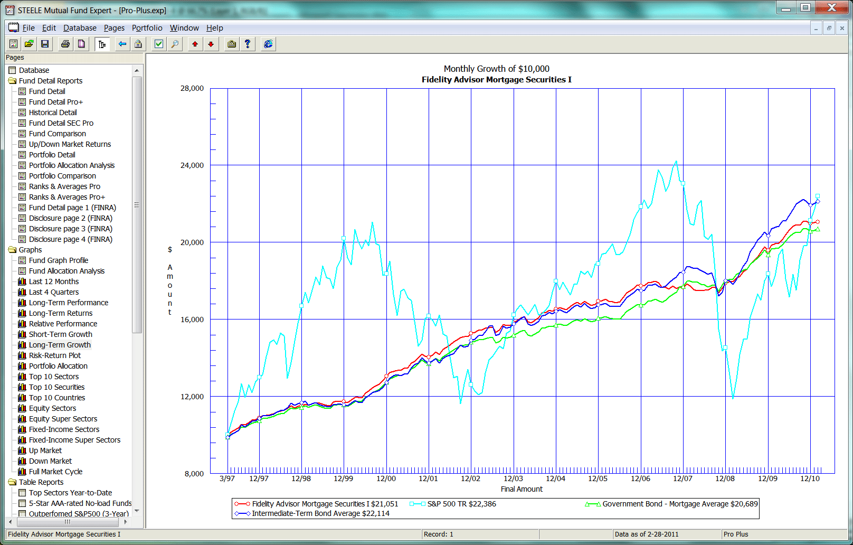Save using the floppy disk icon
The width and height of the screenshot is (853, 545).
tap(45, 44)
